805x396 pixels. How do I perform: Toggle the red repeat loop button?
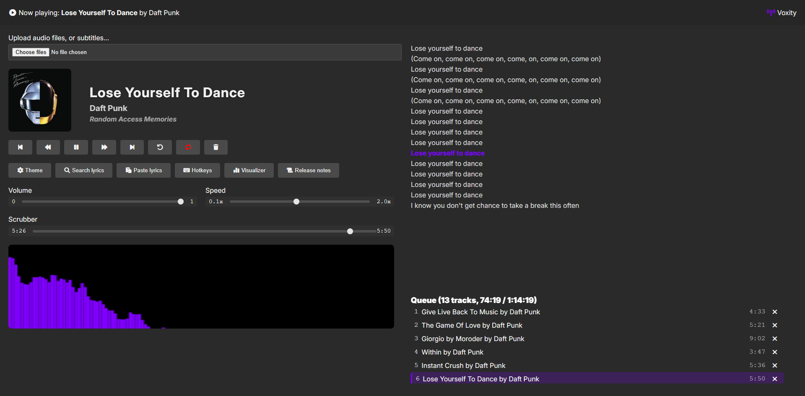188,147
